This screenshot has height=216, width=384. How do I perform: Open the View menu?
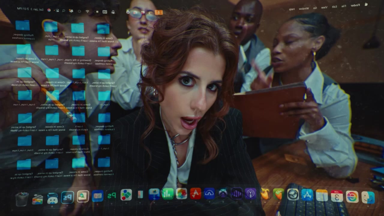tap(324, 7)
